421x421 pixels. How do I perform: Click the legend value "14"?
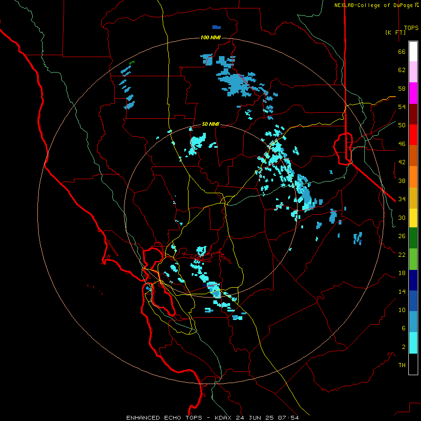tap(402, 291)
